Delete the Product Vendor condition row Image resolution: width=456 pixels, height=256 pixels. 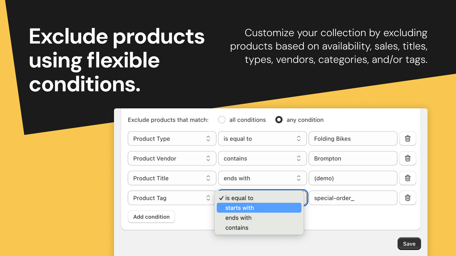(408, 158)
